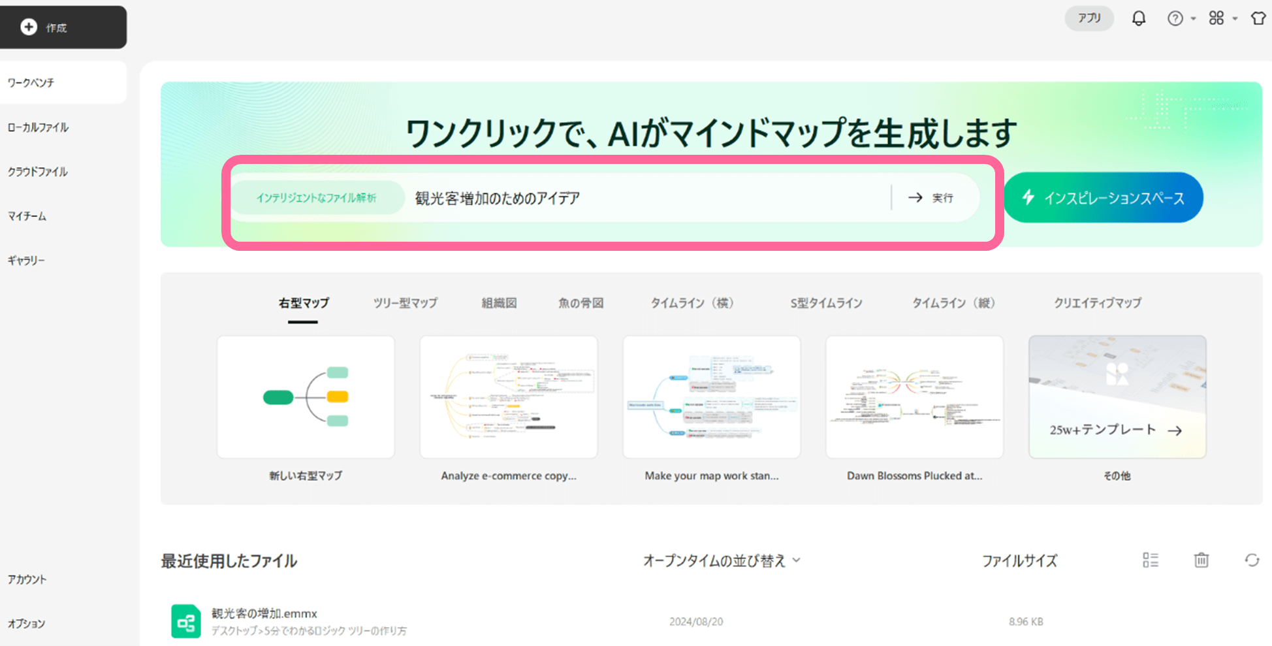1272x646 pixels.
Task: Click the 作成 create button
Action: [x=63, y=27]
